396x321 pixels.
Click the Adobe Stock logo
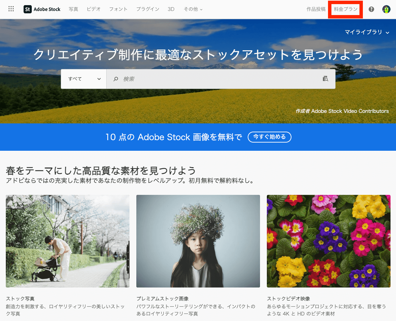point(42,9)
